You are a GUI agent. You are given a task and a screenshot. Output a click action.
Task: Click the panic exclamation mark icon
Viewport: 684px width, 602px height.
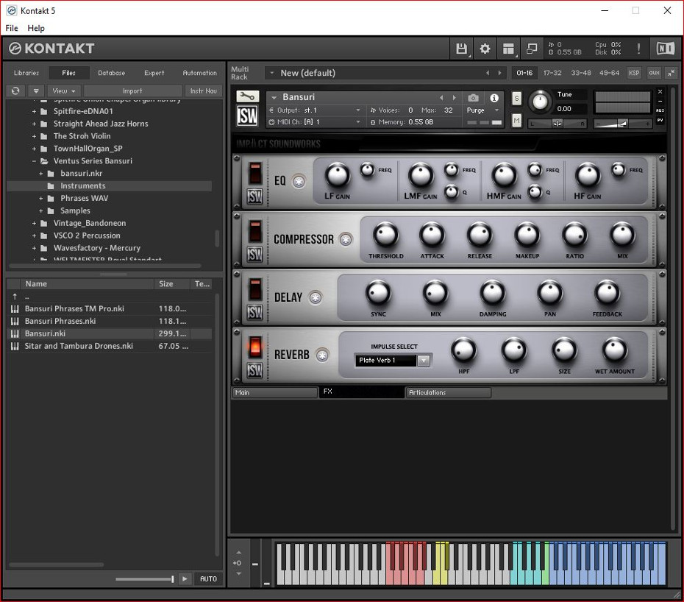point(638,49)
